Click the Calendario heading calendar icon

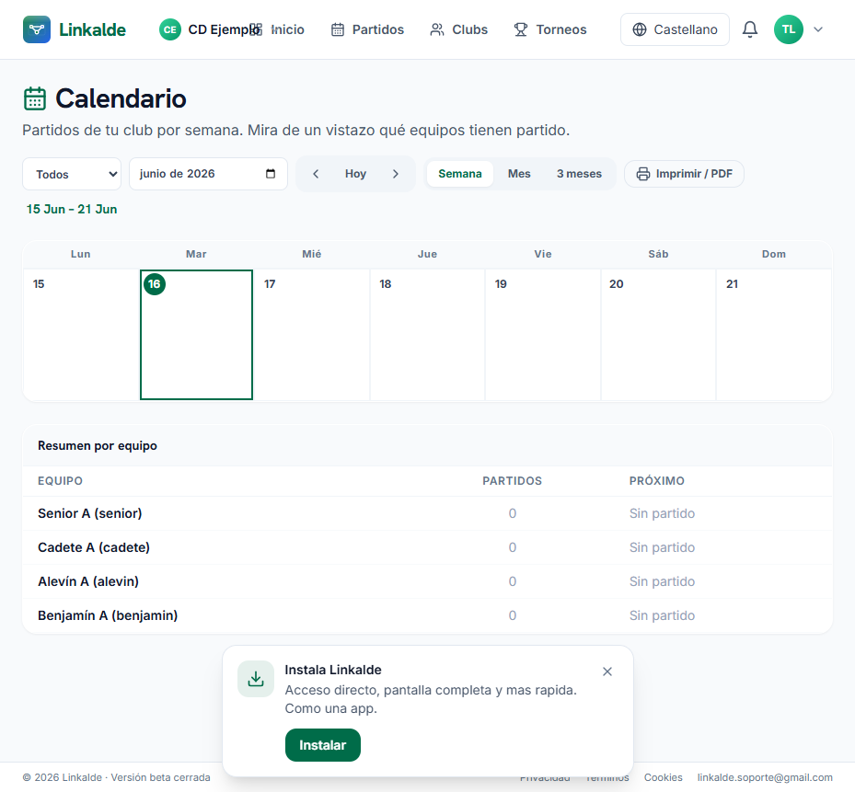pyautogui.click(x=35, y=98)
